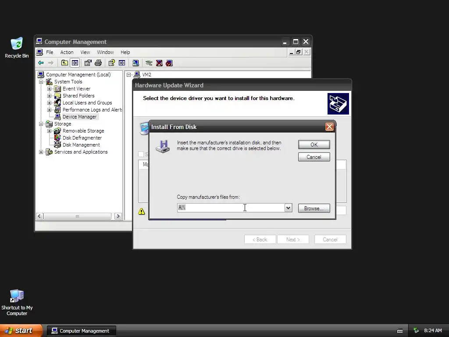Screen dimensions: 449x337
Task: Click the Update Driver toolbar icon
Action: tap(149, 63)
